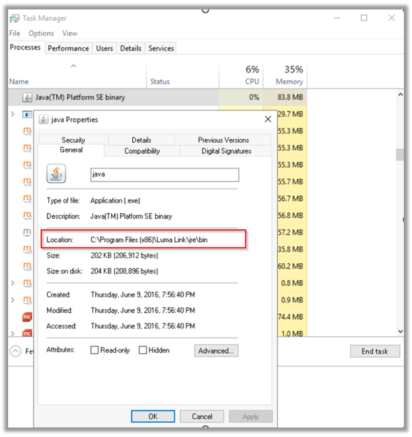Screen dimensions: 412x437
Task: Open Advanced attributes dialog
Action: 216,350
